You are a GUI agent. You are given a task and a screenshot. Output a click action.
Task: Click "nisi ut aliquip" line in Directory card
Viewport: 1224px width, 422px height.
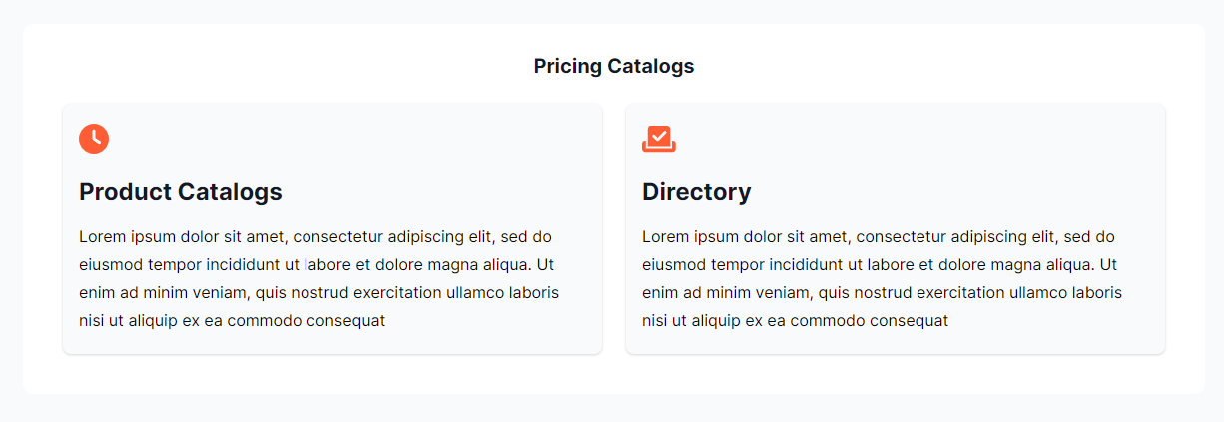coord(795,321)
